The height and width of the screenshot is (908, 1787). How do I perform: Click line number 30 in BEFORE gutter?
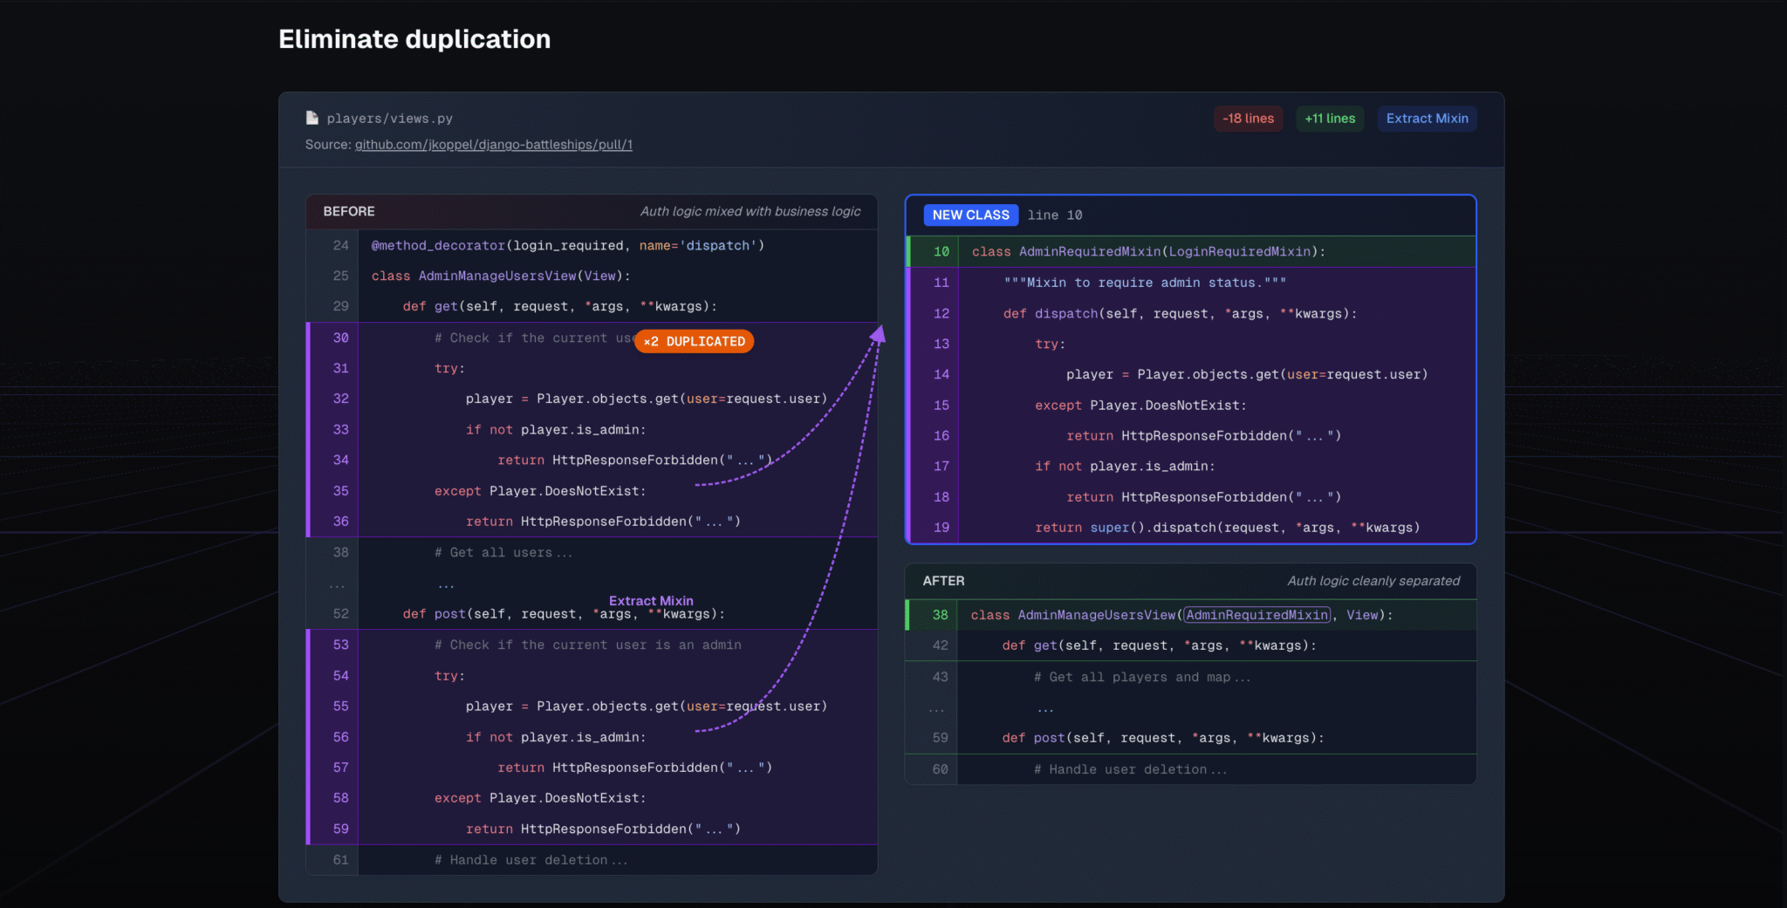340,338
